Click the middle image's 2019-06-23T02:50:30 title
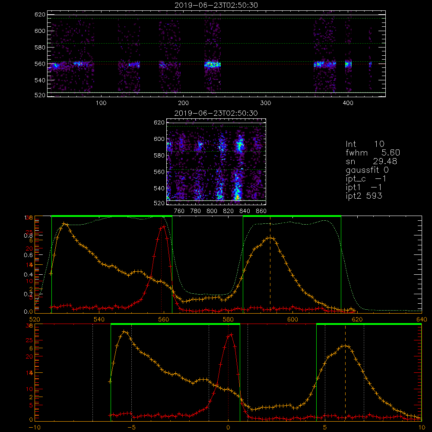432x432 pixels. coord(216,113)
